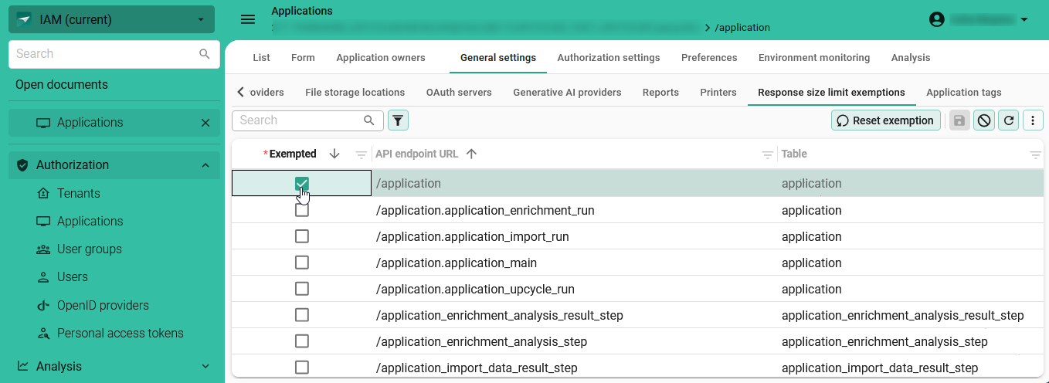Screen dimensions: 1049x383
Task: Open Personal access tokens in sidebar
Action: pos(120,334)
